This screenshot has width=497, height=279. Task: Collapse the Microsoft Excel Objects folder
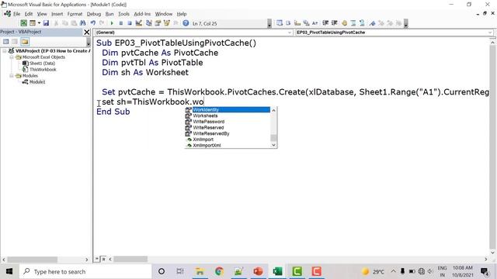tap(11, 57)
